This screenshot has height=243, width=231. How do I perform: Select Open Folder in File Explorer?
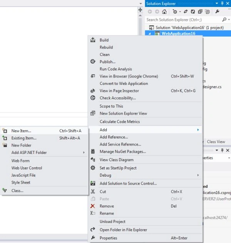pyautogui.click(x=145, y=230)
